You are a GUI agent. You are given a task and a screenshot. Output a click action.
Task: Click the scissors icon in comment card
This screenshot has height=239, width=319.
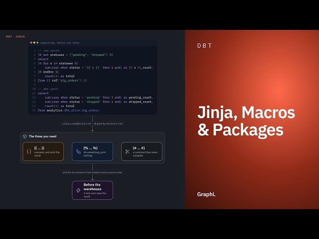[x=128, y=151]
